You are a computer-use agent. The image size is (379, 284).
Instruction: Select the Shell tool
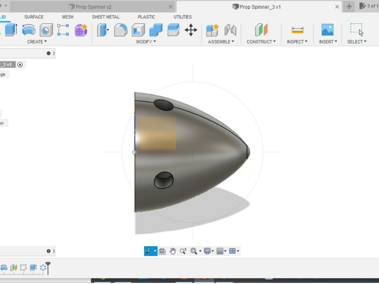(x=138, y=30)
